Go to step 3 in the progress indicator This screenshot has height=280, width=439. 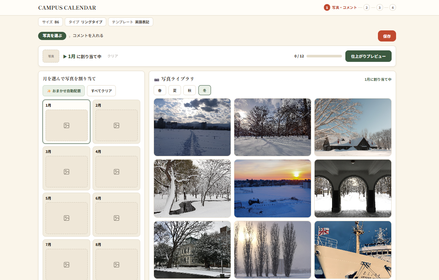[380, 7]
